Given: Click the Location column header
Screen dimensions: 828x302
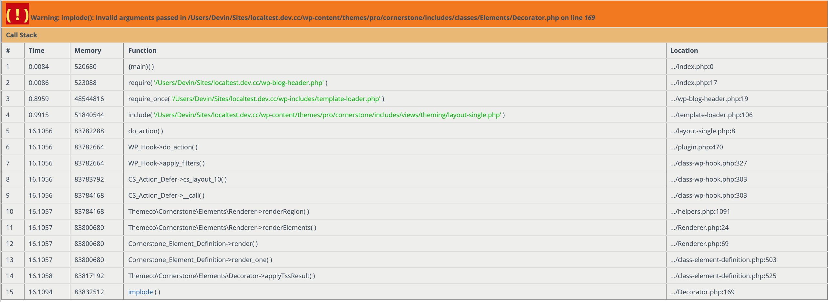Looking at the screenshot, I should click(684, 51).
